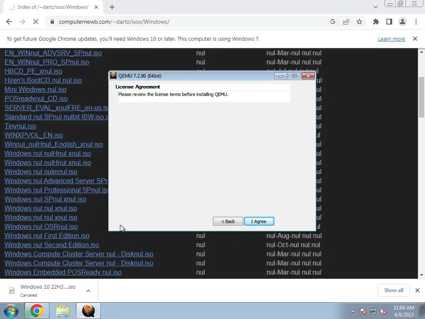Click the Action Center flag icon
The image size is (425, 319).
363,311
